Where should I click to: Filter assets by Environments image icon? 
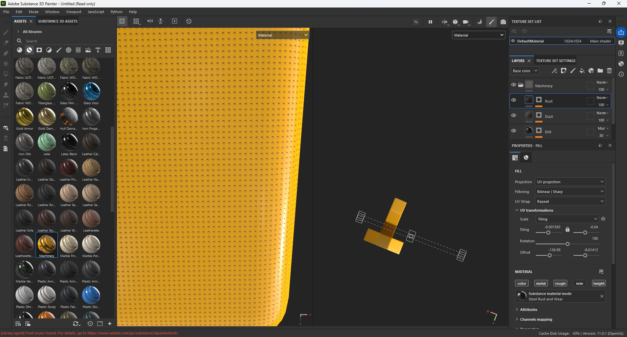[88, 50]
